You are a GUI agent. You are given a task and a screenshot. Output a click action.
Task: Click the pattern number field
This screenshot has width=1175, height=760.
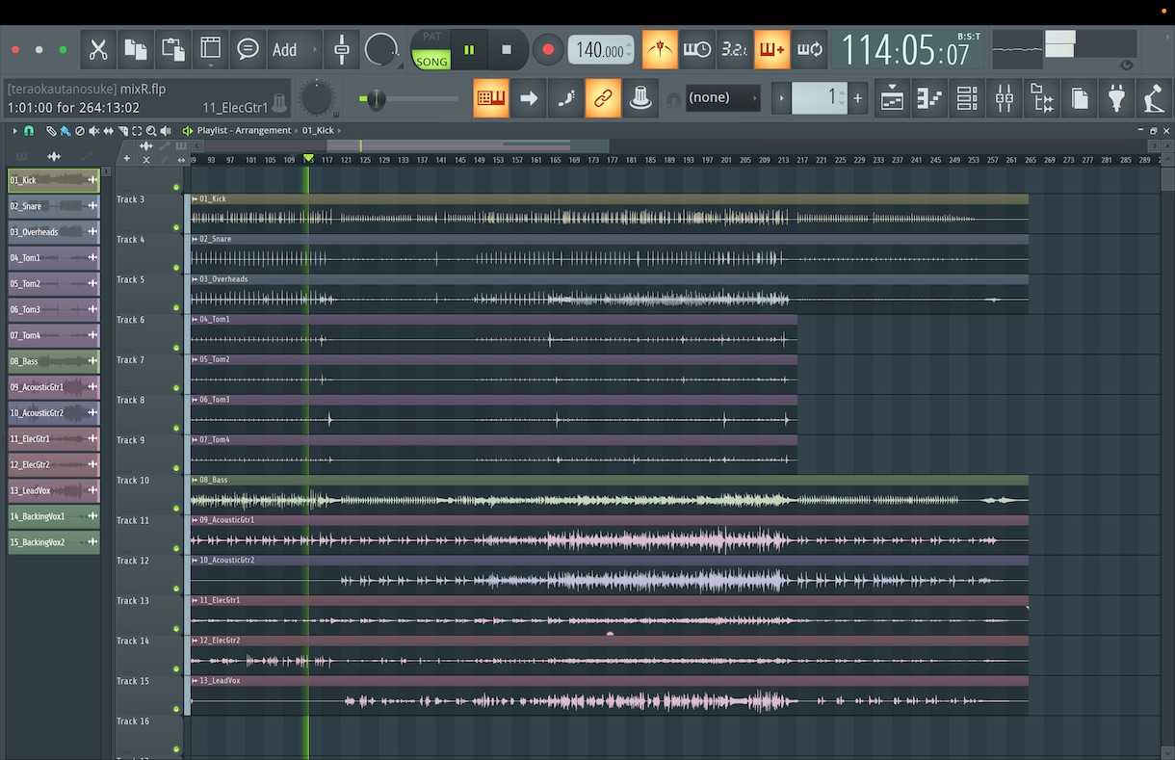tap(819, 97)
